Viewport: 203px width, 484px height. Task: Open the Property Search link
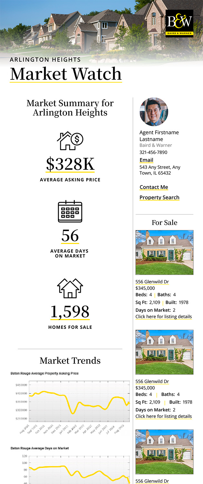(x=159, y=197)
